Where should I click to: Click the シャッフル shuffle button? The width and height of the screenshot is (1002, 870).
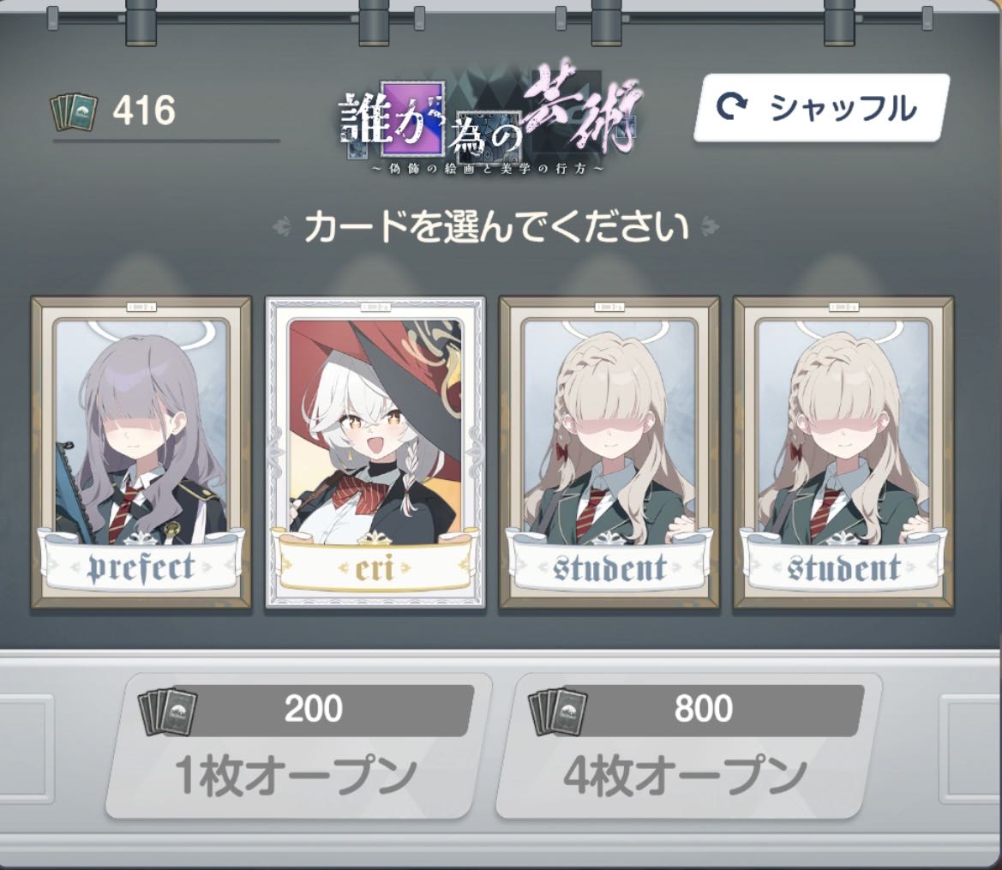821,107
